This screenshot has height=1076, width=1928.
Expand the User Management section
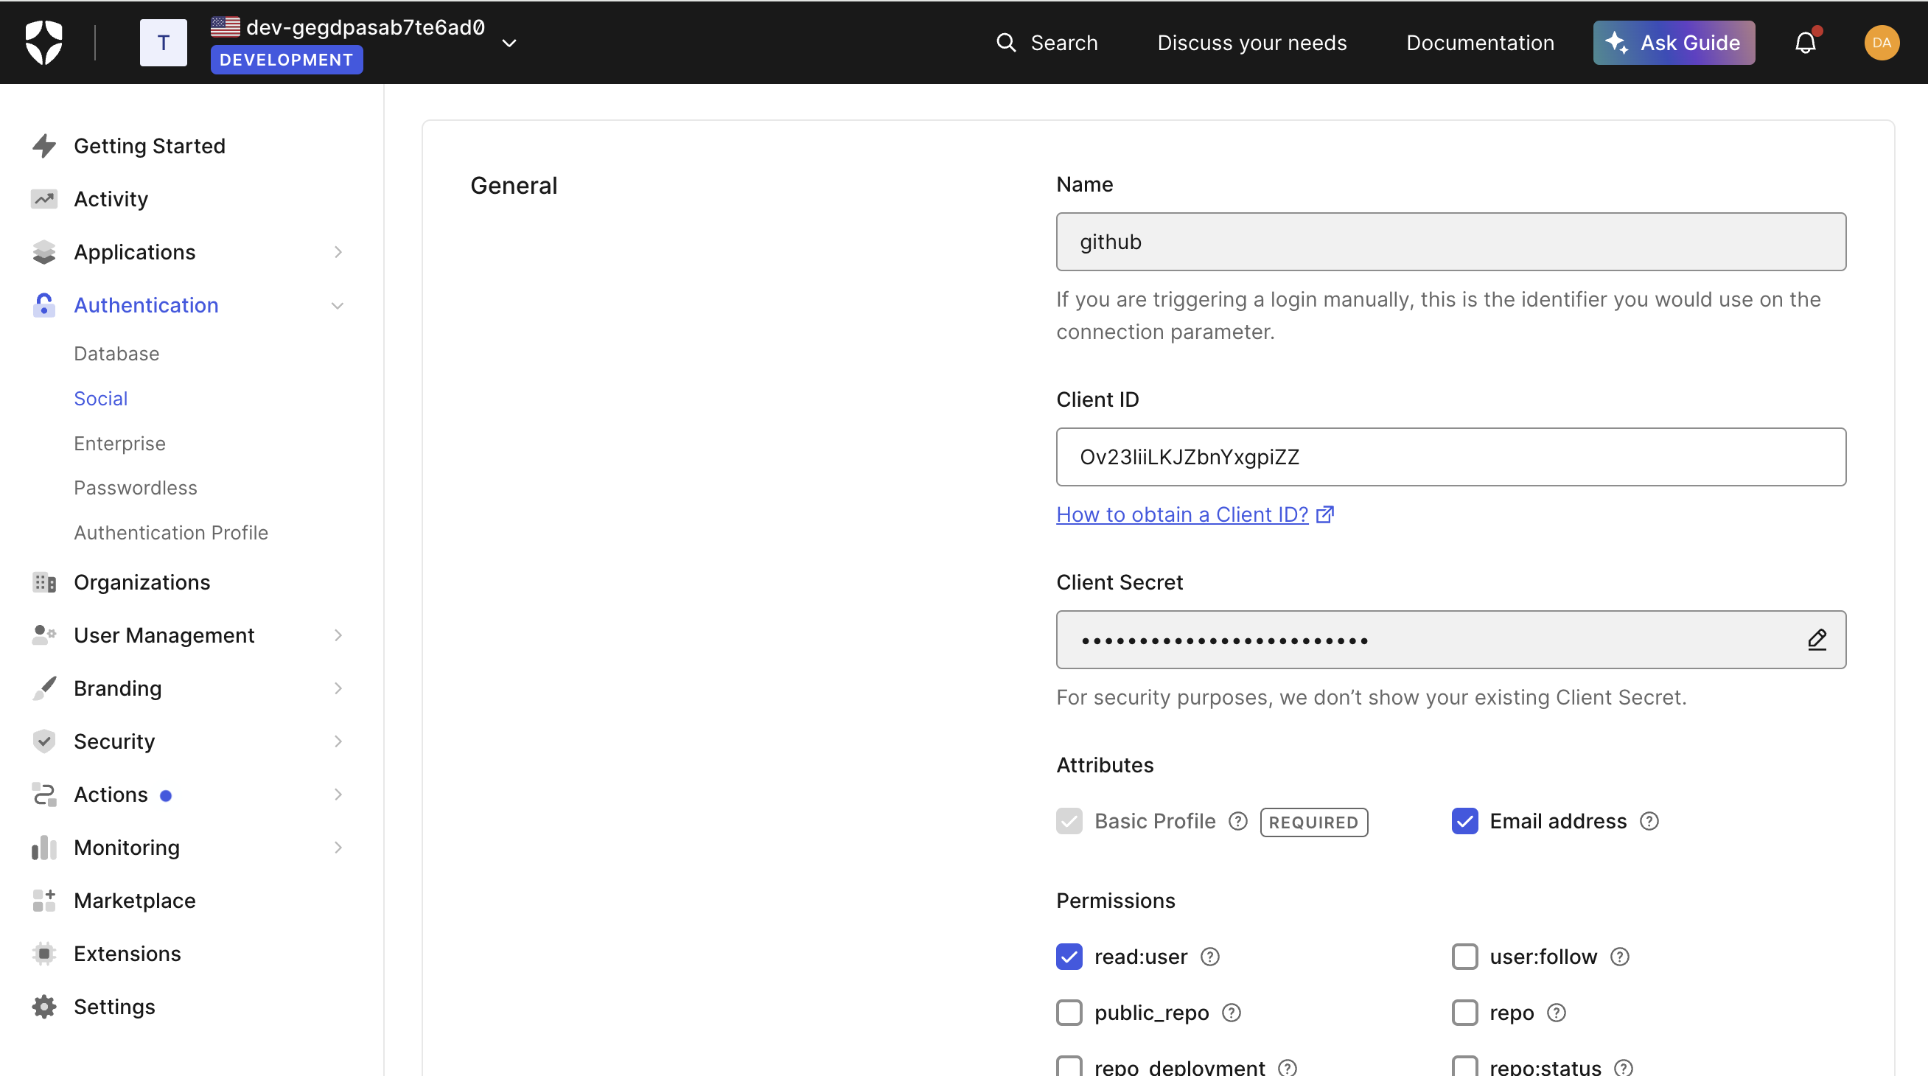[x=339, y=635]
